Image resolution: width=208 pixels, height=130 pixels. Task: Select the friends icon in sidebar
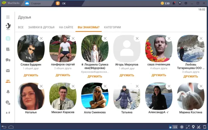(8, 81)
